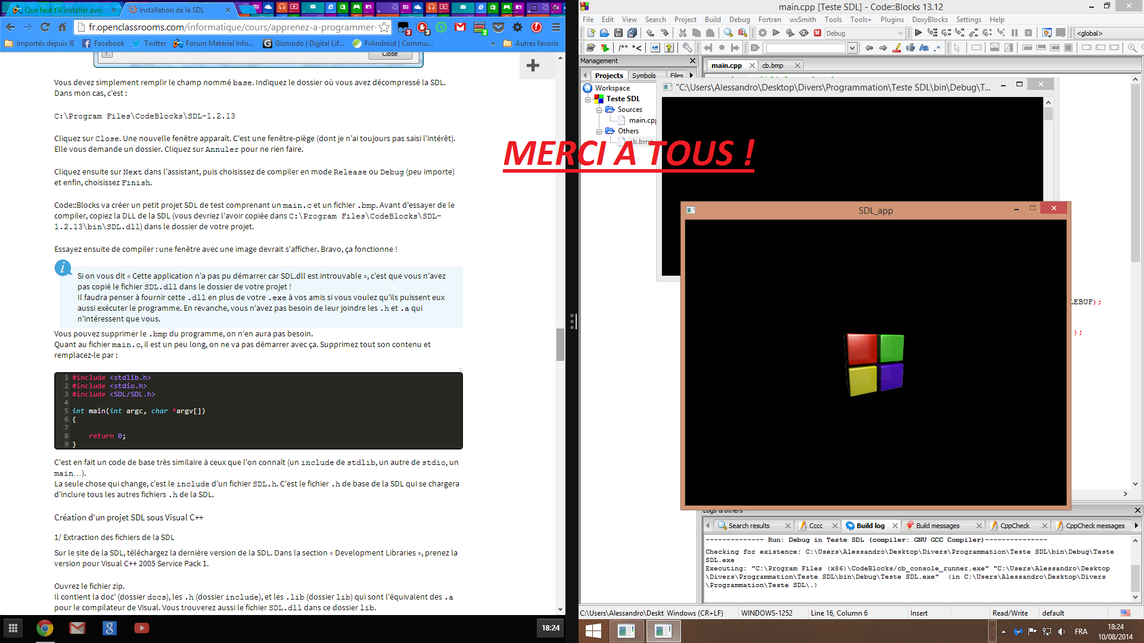Screen dimensions: 1144x643
Task: Open the Plugins menu
Action: pos(892,20)
